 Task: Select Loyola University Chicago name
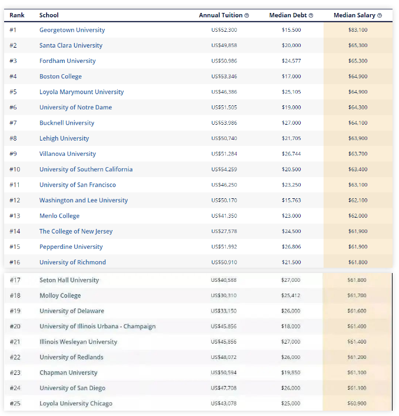click(x=76, y=404)
